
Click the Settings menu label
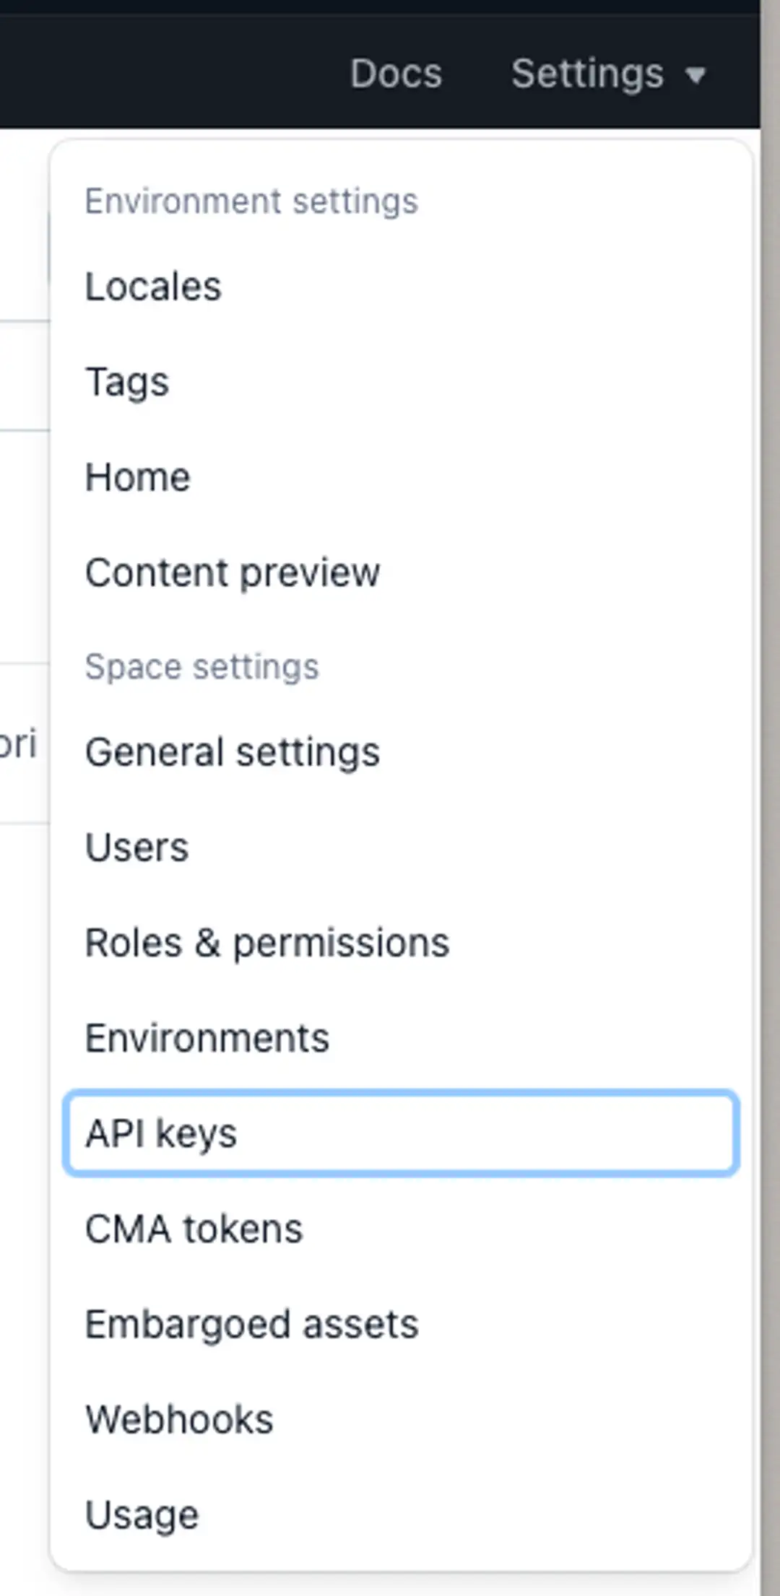[x=587, y=74]
